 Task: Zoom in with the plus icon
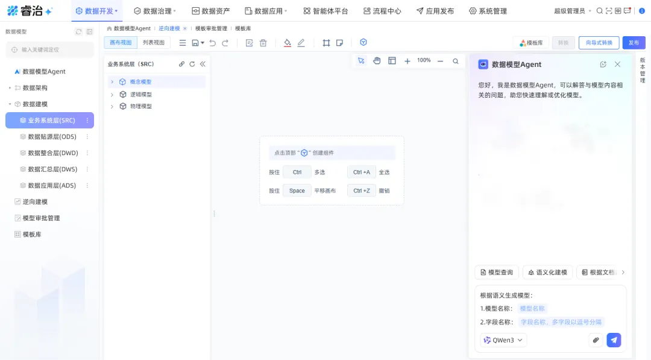(x=407, y=61)
